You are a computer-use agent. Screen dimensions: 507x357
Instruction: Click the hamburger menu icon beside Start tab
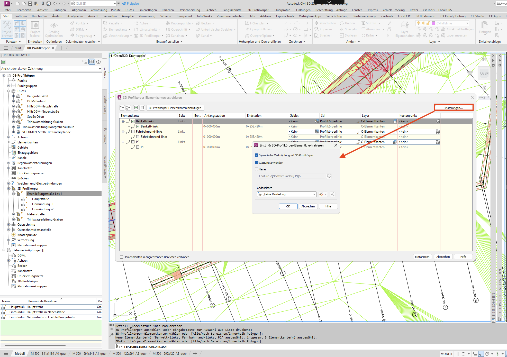pyautogui.click(x=6, y=48)
